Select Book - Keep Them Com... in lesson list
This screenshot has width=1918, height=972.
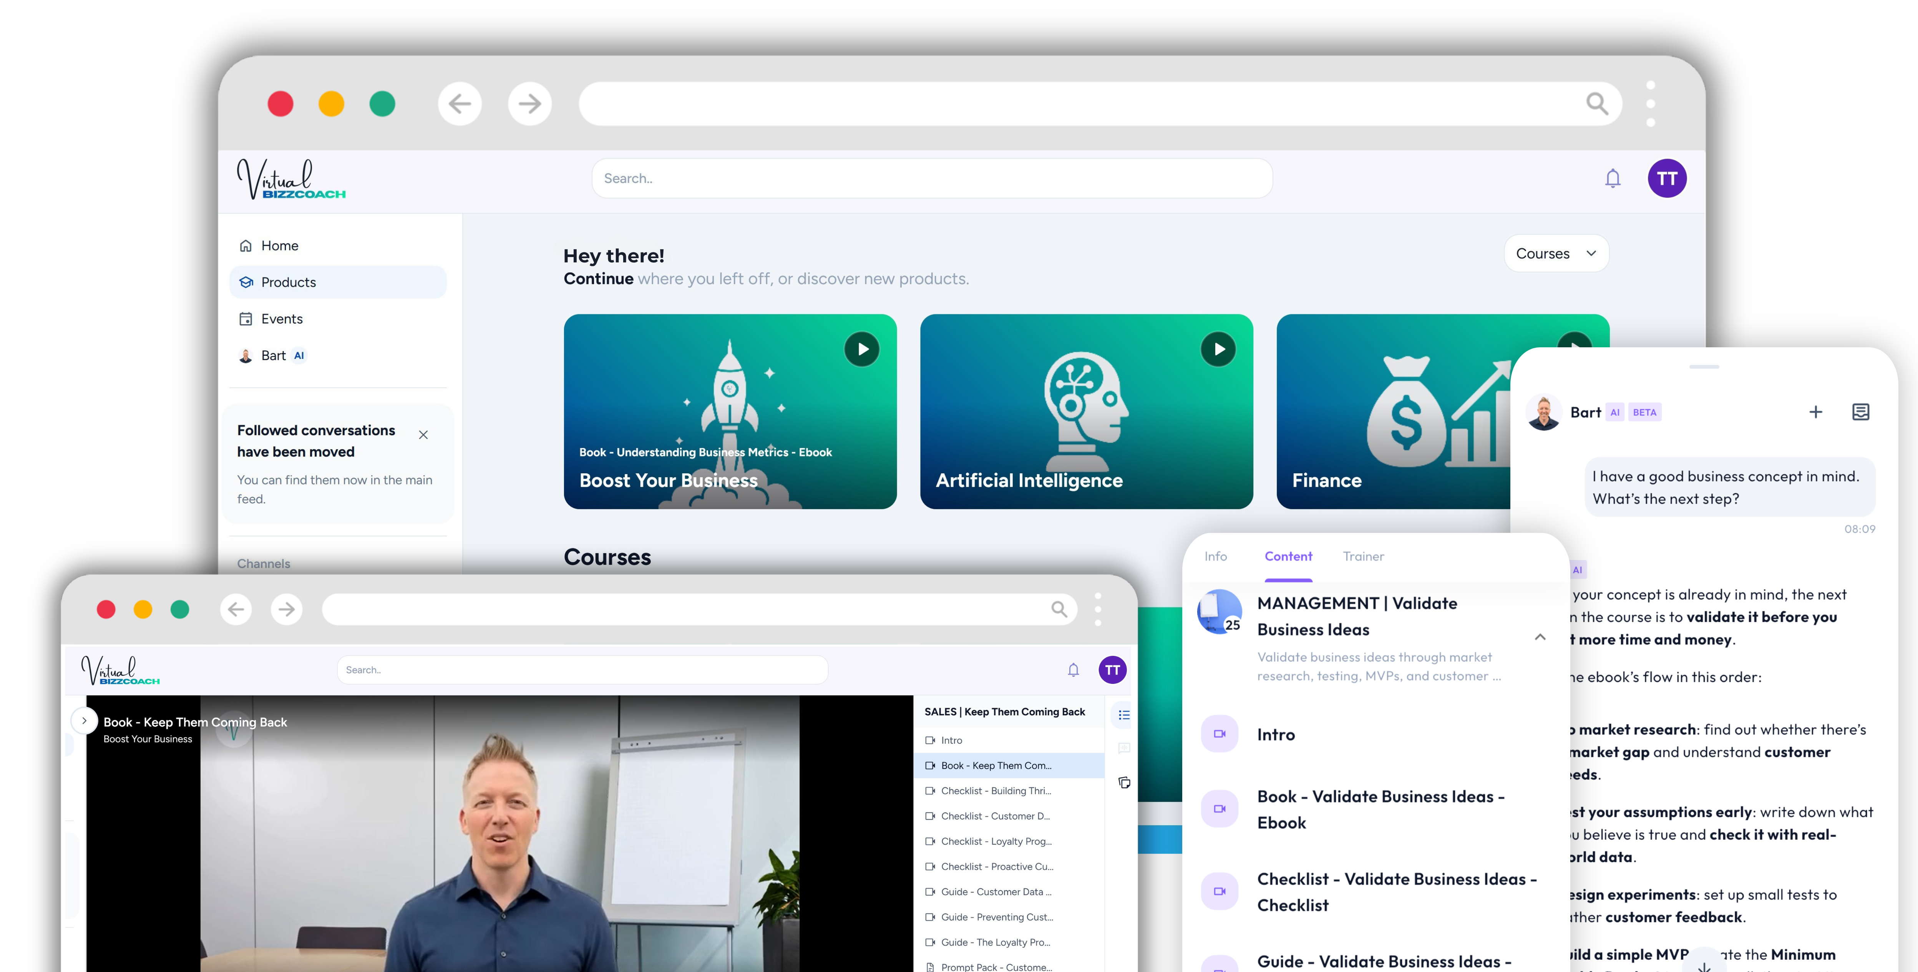click(x=1009, y=766)
